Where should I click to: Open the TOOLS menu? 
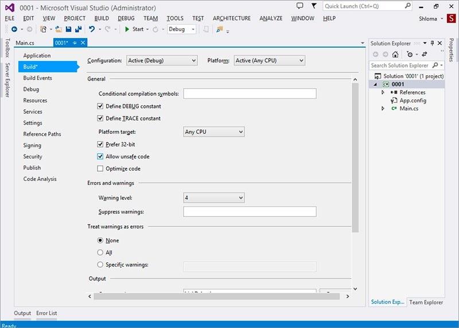tap(175, 18)
